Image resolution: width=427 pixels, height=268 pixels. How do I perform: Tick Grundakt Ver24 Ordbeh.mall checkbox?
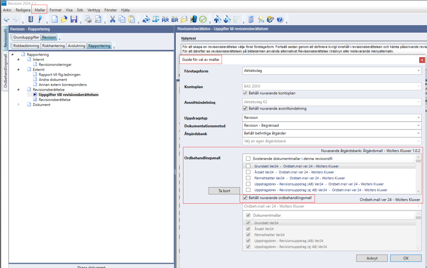[248, 166]
